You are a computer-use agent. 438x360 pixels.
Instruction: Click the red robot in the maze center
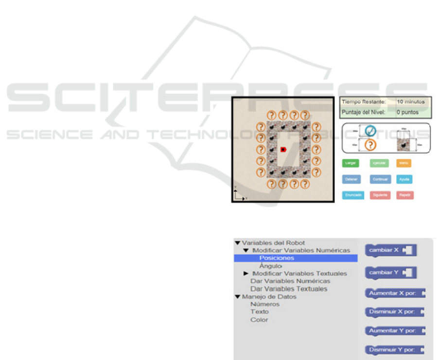pyautogui.click(x=283, y=150)
